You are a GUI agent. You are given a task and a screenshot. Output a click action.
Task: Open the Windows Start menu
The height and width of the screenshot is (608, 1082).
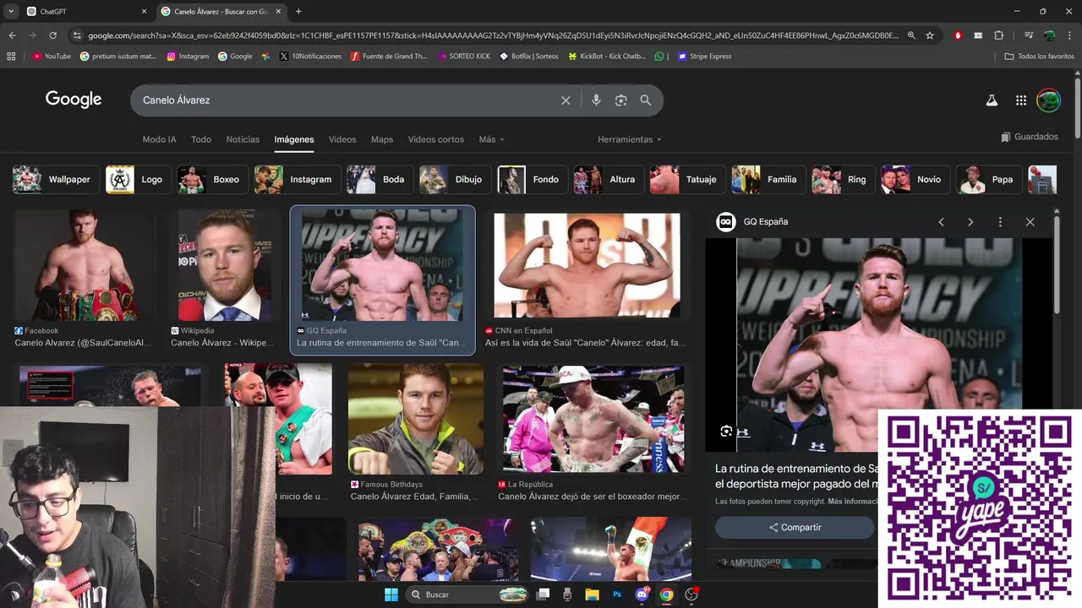pos(391,594)
